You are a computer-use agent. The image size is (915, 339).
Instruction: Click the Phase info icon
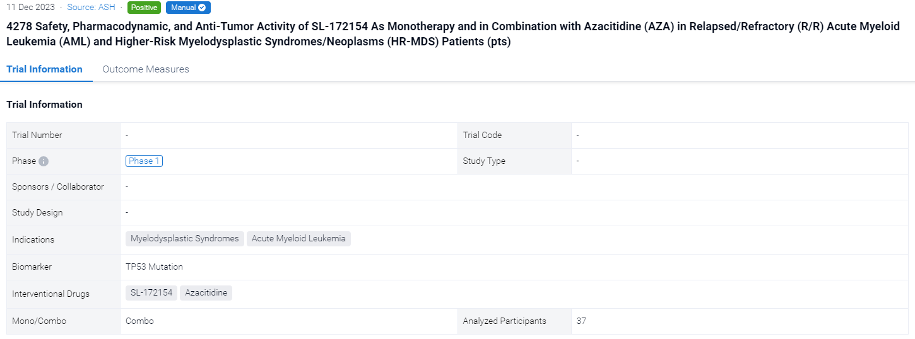click(44, 161)
